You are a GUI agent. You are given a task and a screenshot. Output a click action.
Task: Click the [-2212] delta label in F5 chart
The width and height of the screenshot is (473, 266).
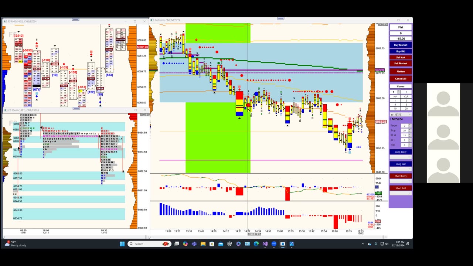(19, 36)
